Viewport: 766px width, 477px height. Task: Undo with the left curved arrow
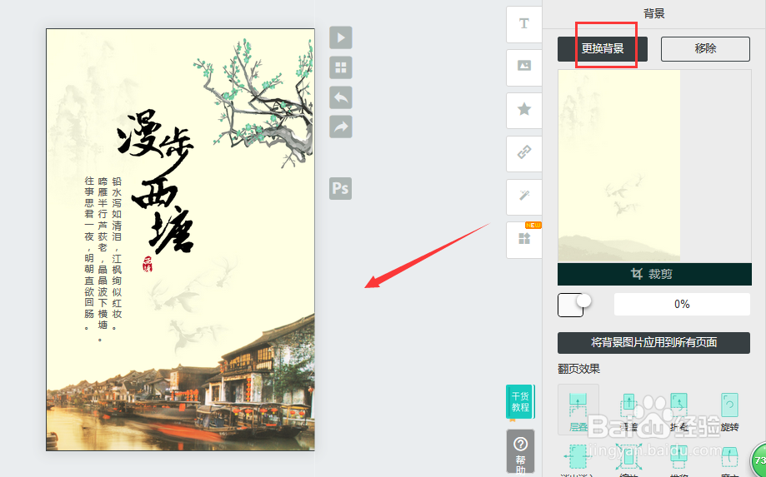coord(341,97)
